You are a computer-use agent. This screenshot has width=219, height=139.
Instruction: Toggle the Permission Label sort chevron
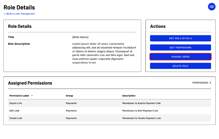(x=32, y=96)
